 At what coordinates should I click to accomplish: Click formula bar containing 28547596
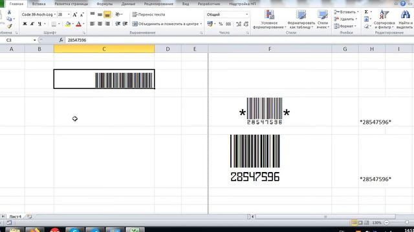click(x=239, y=40)
